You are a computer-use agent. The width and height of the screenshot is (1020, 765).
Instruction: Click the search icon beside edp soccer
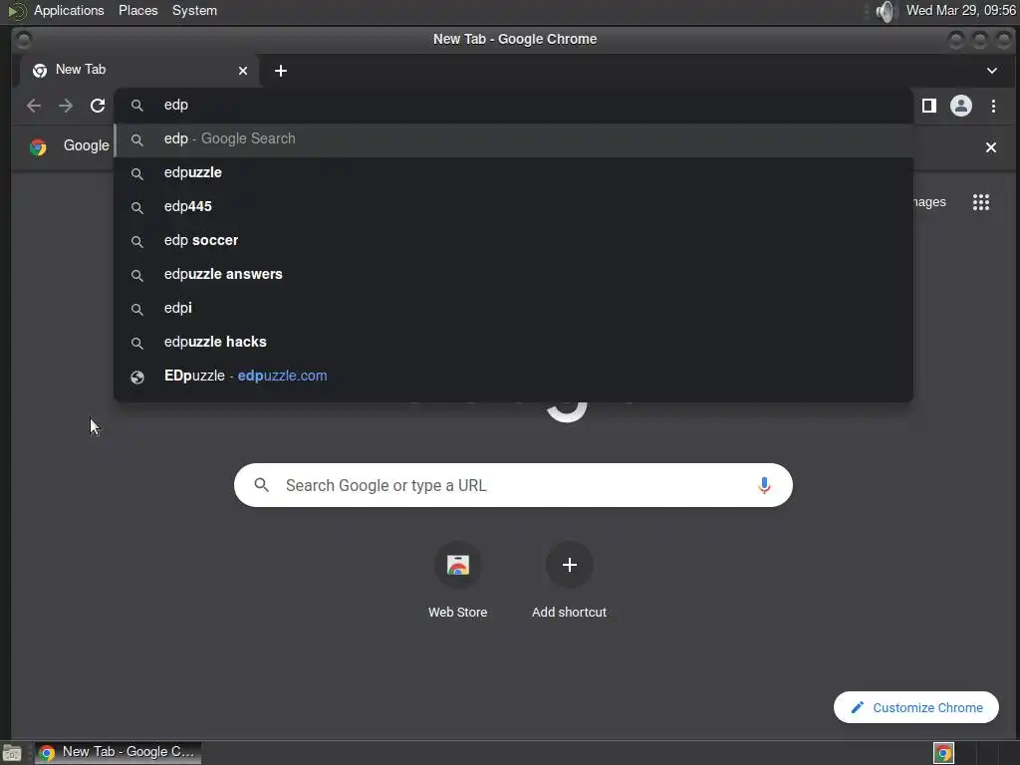point(137,241)
